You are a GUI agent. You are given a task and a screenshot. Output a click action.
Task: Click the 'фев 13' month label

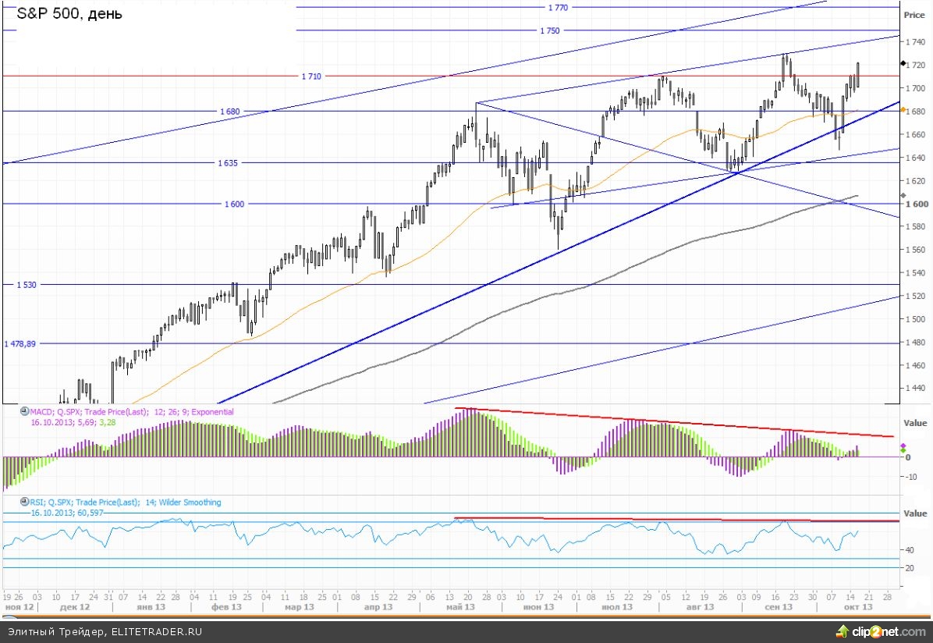click(x=226, y=607)
